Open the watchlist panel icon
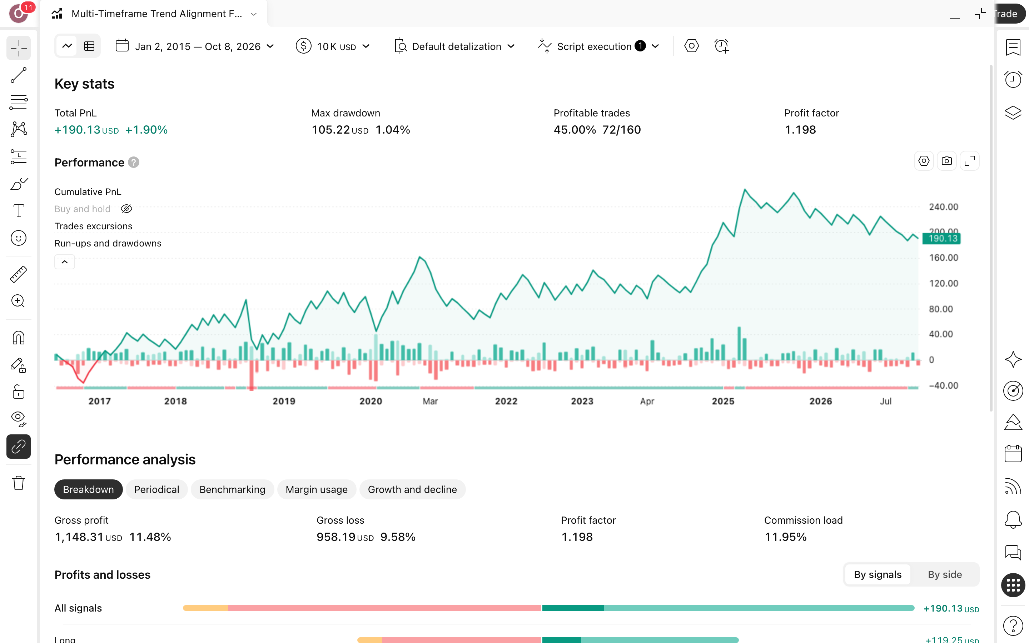Screen dimensions: 1029x643 click(1013, 48)
